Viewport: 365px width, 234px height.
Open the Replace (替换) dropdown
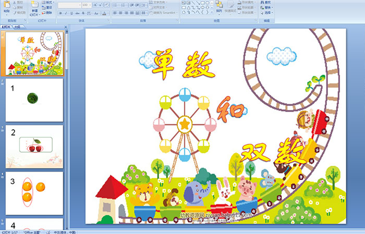point(266,7)
